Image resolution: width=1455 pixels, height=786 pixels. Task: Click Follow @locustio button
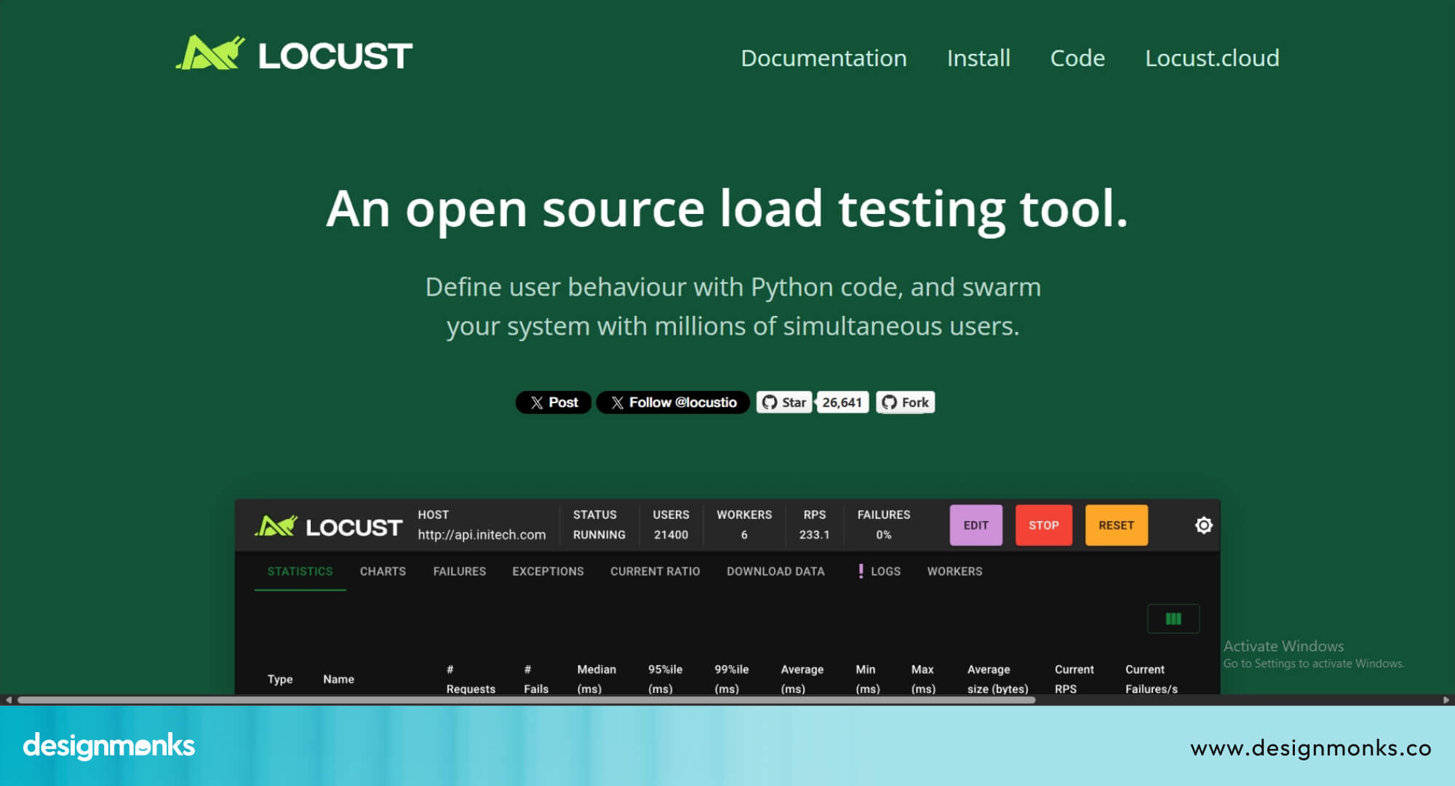pos(673,402)
